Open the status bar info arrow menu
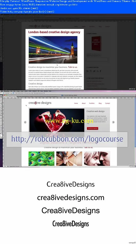This screenshot has width=136, height=244. click(21, 166)
